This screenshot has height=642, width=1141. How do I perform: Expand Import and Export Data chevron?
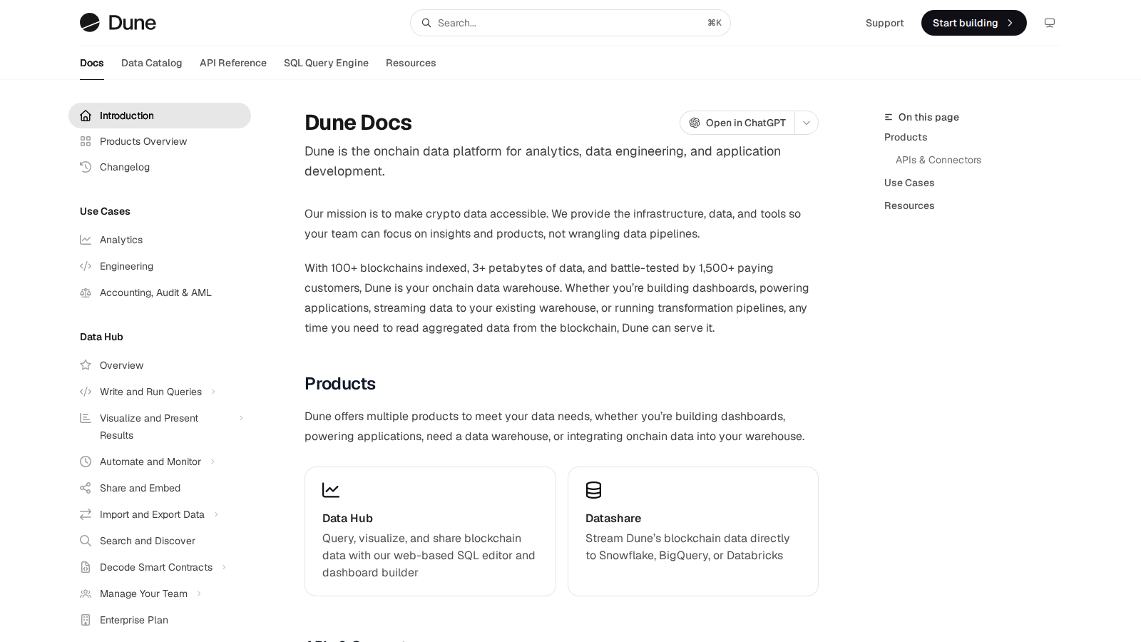[216, 514]
